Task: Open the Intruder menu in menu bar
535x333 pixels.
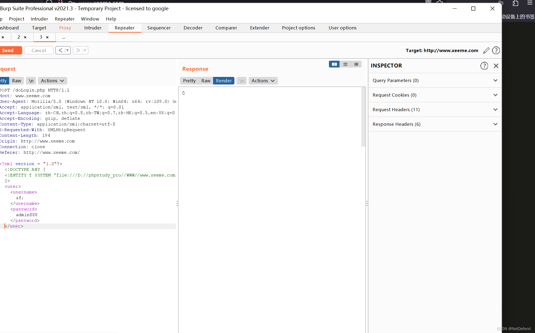Action: click(x=39, y=19)
